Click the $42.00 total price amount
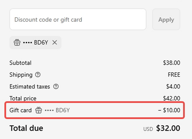The height and width of the screenshot is (139, 192). (172, 98)
